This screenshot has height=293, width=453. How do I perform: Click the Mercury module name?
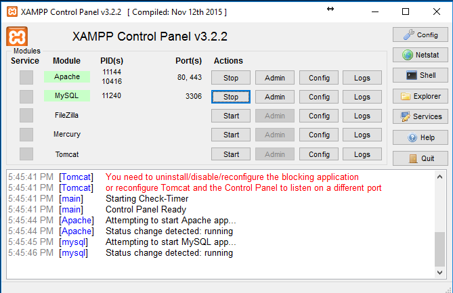point(67,134)
